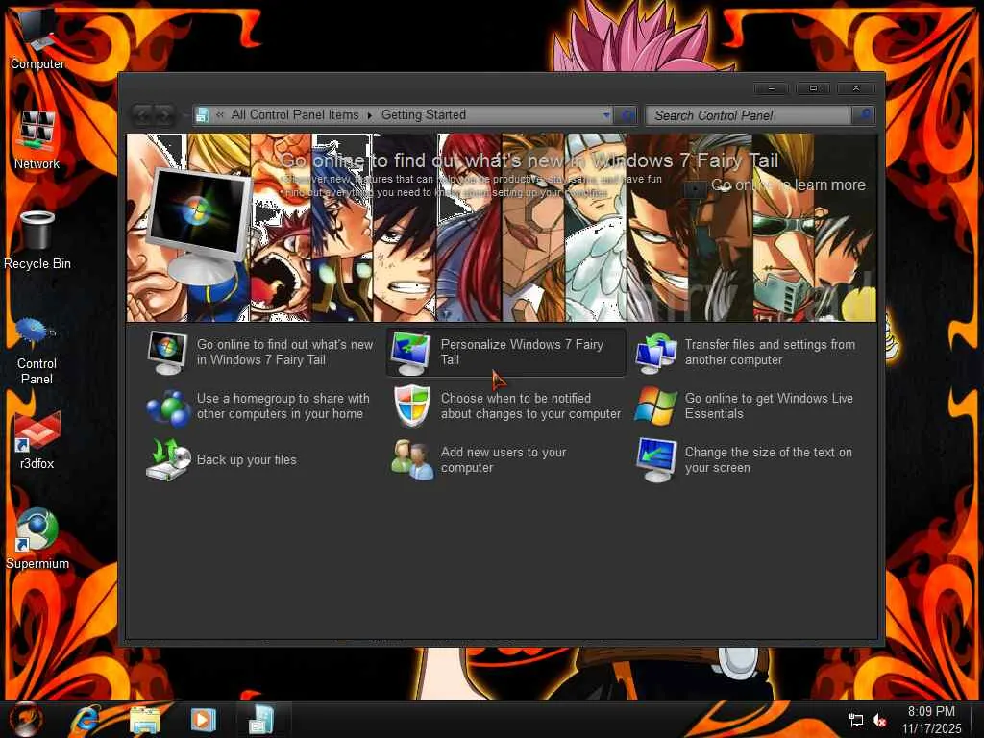Screen dimensions: 984x738
Task: Click the Personalize Windows 7 monitor icon
Action: coord(410,353)
